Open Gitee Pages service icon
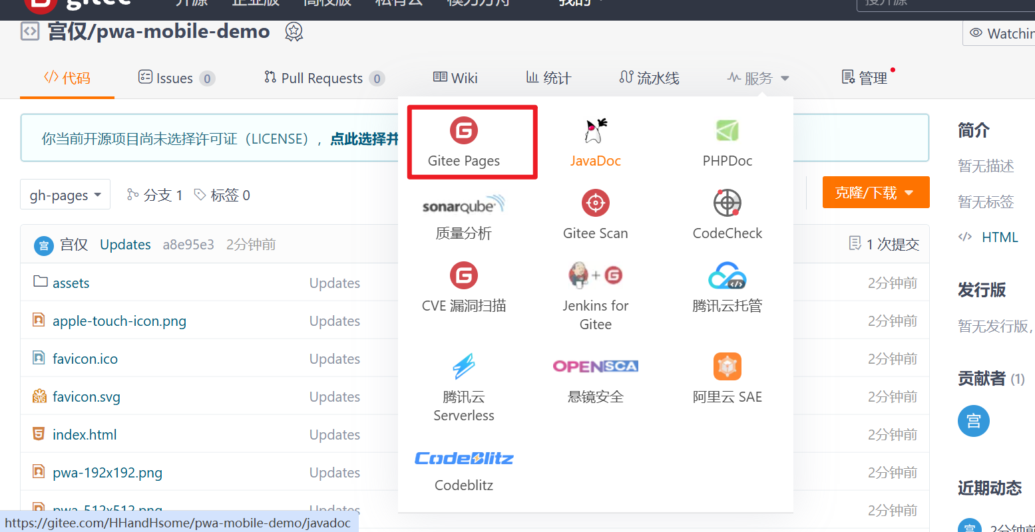Viewport: 1035px width, 532px height. (x=464, y=131)
